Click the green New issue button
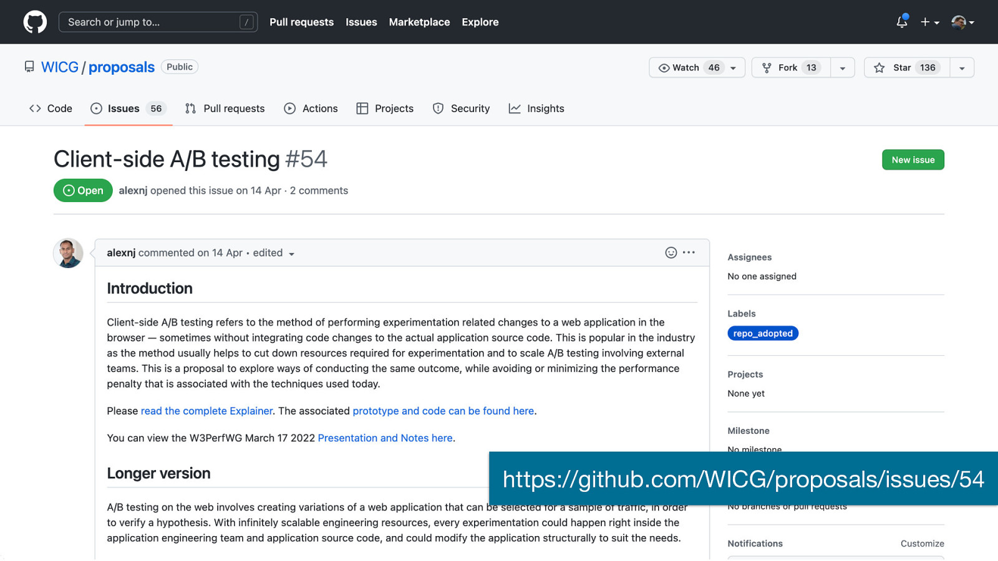The image size is (998, 561). pyautogui.click(x=913, y=160)
